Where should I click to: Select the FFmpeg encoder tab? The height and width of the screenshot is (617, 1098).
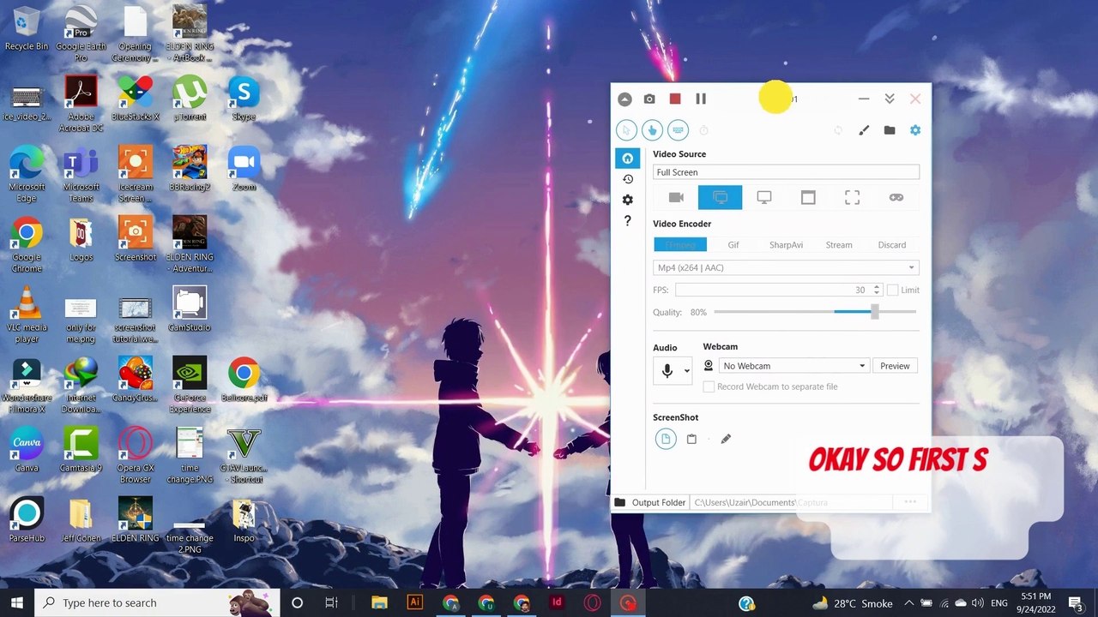point(680,245)
